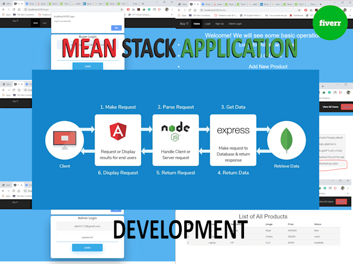Click LOGIN button under Buyer Login form
Viewport: 353px width, 264px height.
[88, 67]
